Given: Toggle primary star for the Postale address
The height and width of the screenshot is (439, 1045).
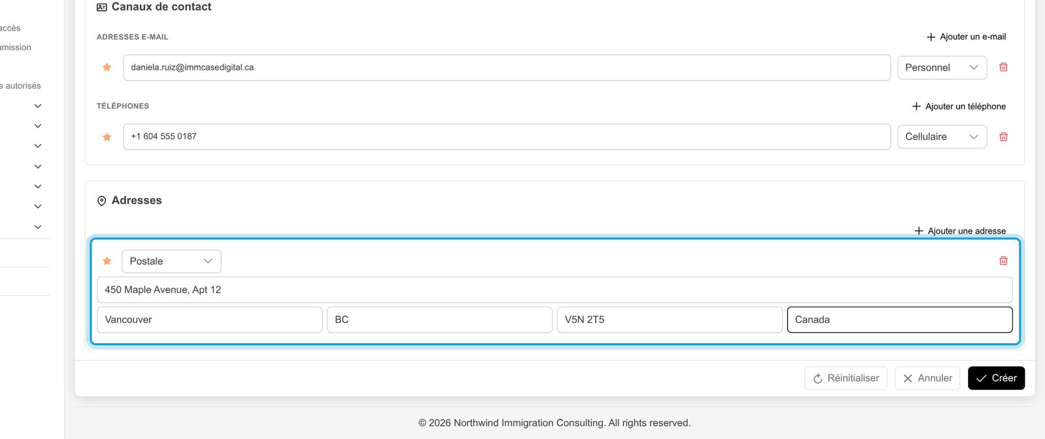Looking at the screenshot, I should (x=107, y=261).
